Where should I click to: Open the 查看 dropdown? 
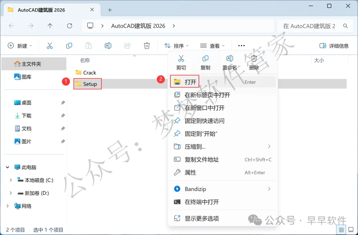click(x=212, y=46)
